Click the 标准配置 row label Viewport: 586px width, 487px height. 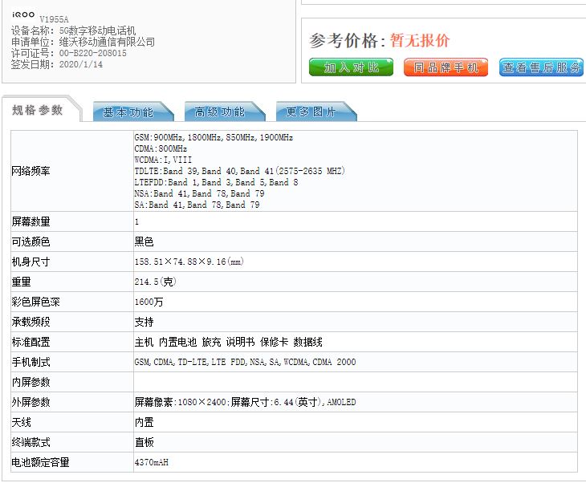click(31, 342)
